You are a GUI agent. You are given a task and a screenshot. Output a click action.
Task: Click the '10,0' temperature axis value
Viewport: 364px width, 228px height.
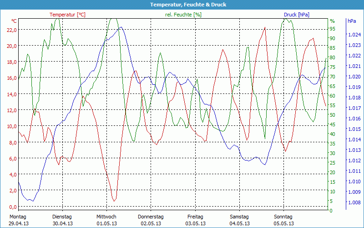[12, 126]
